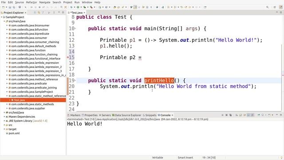This screenshot has width=284, height=160.
Task: Click the pin editor toolbar icon
Action: click(205, 7)
